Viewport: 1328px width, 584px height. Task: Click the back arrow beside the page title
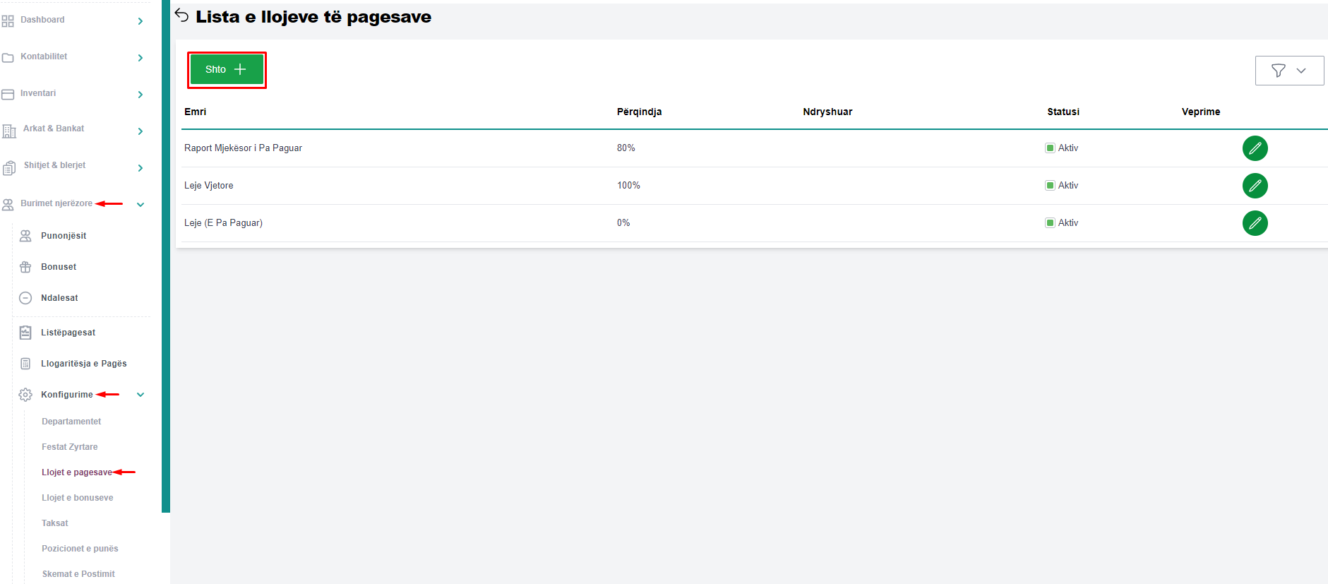181,16
